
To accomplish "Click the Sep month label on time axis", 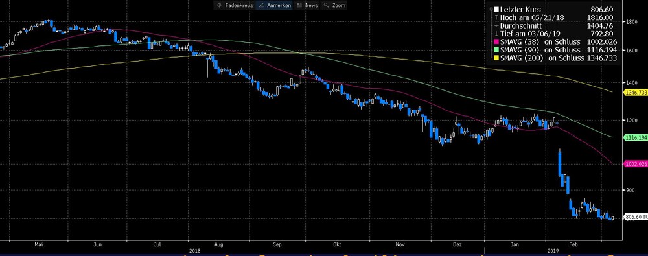I will 277,245.
